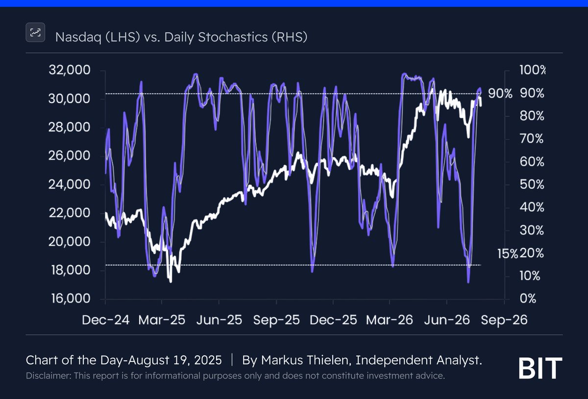
Task: Click 'Chart of the Day-August 19, 2025' text
Action: 125,361
